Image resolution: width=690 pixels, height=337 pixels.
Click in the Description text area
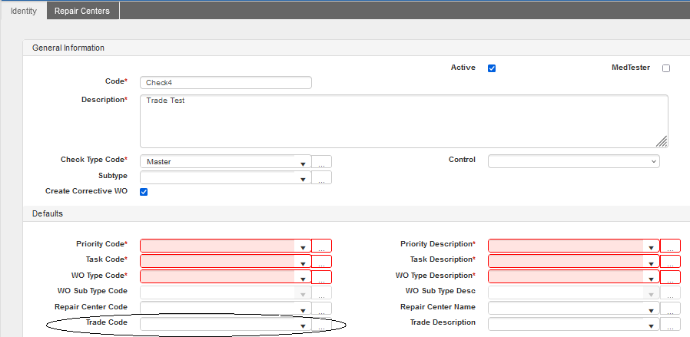pos(403,121)
